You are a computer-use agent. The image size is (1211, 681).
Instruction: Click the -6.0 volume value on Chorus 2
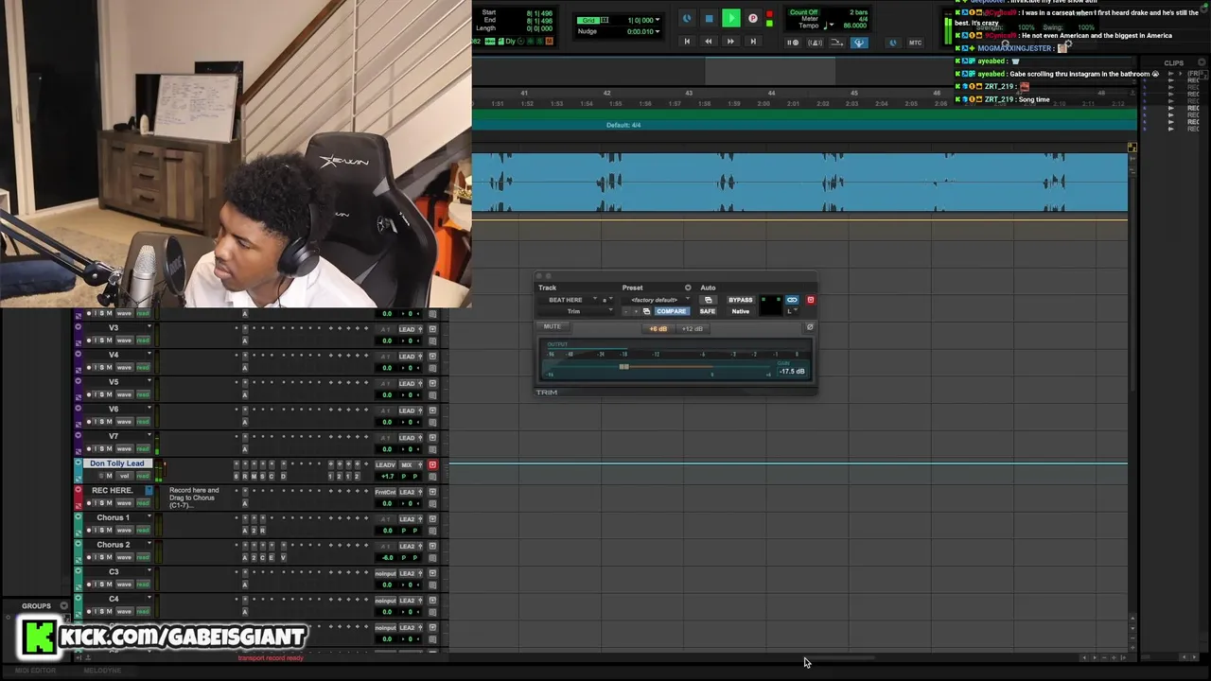tap(387, 558)
